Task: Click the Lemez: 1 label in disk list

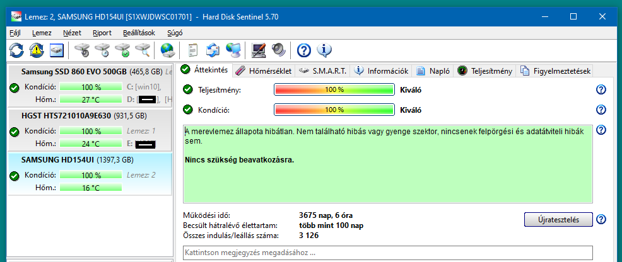Action: pyautogui.click(x=141, y=131)
